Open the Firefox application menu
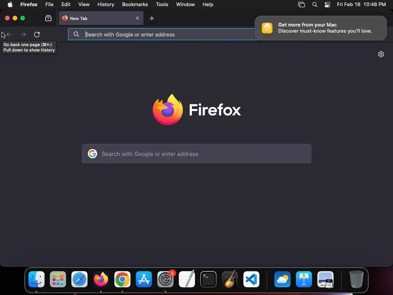 tap(29, 4)
